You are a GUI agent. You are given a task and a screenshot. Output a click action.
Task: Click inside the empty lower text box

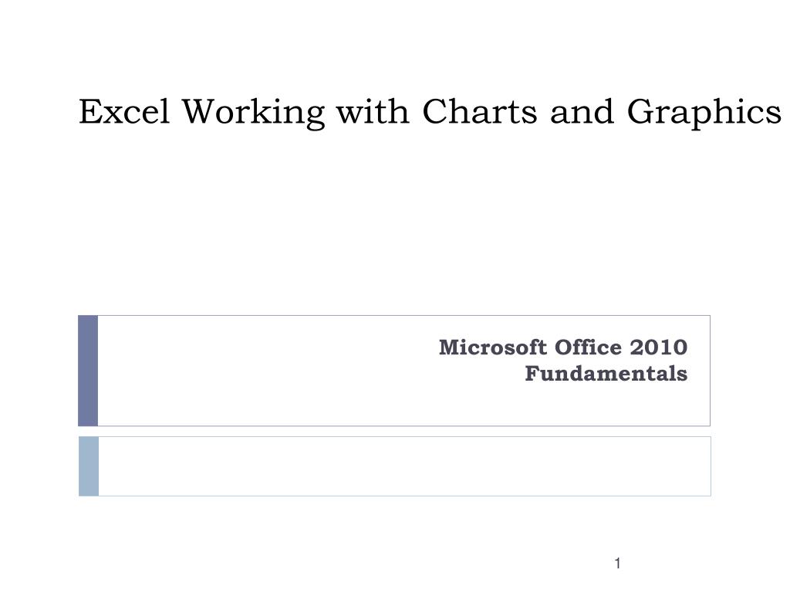(404, 466)
